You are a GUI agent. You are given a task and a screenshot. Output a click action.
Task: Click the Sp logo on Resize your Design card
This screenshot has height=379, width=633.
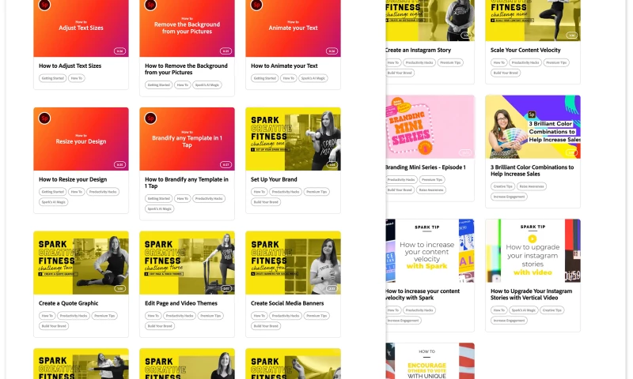point(44,118)
